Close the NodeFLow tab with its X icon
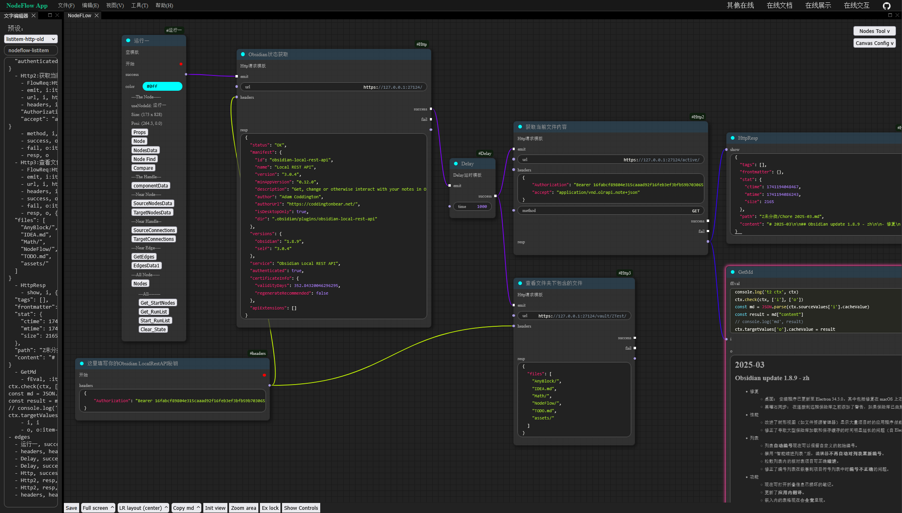This screenshot has width=902, height=513. [96, 16]
